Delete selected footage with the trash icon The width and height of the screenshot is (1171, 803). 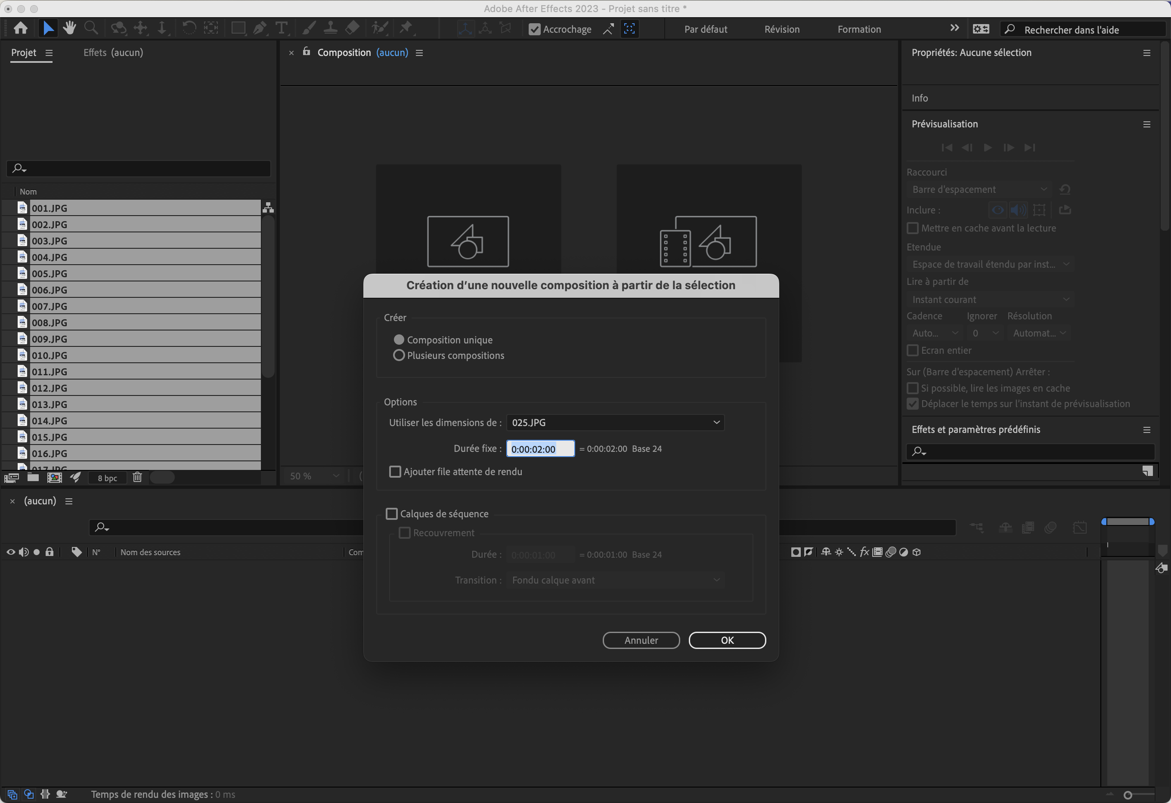(x=137, y=478)
